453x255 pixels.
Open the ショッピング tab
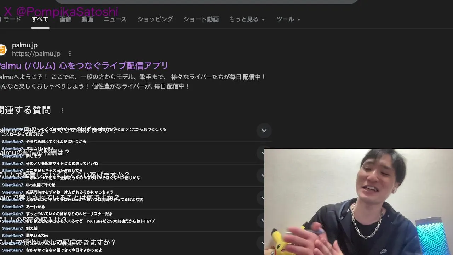[155, 19]
